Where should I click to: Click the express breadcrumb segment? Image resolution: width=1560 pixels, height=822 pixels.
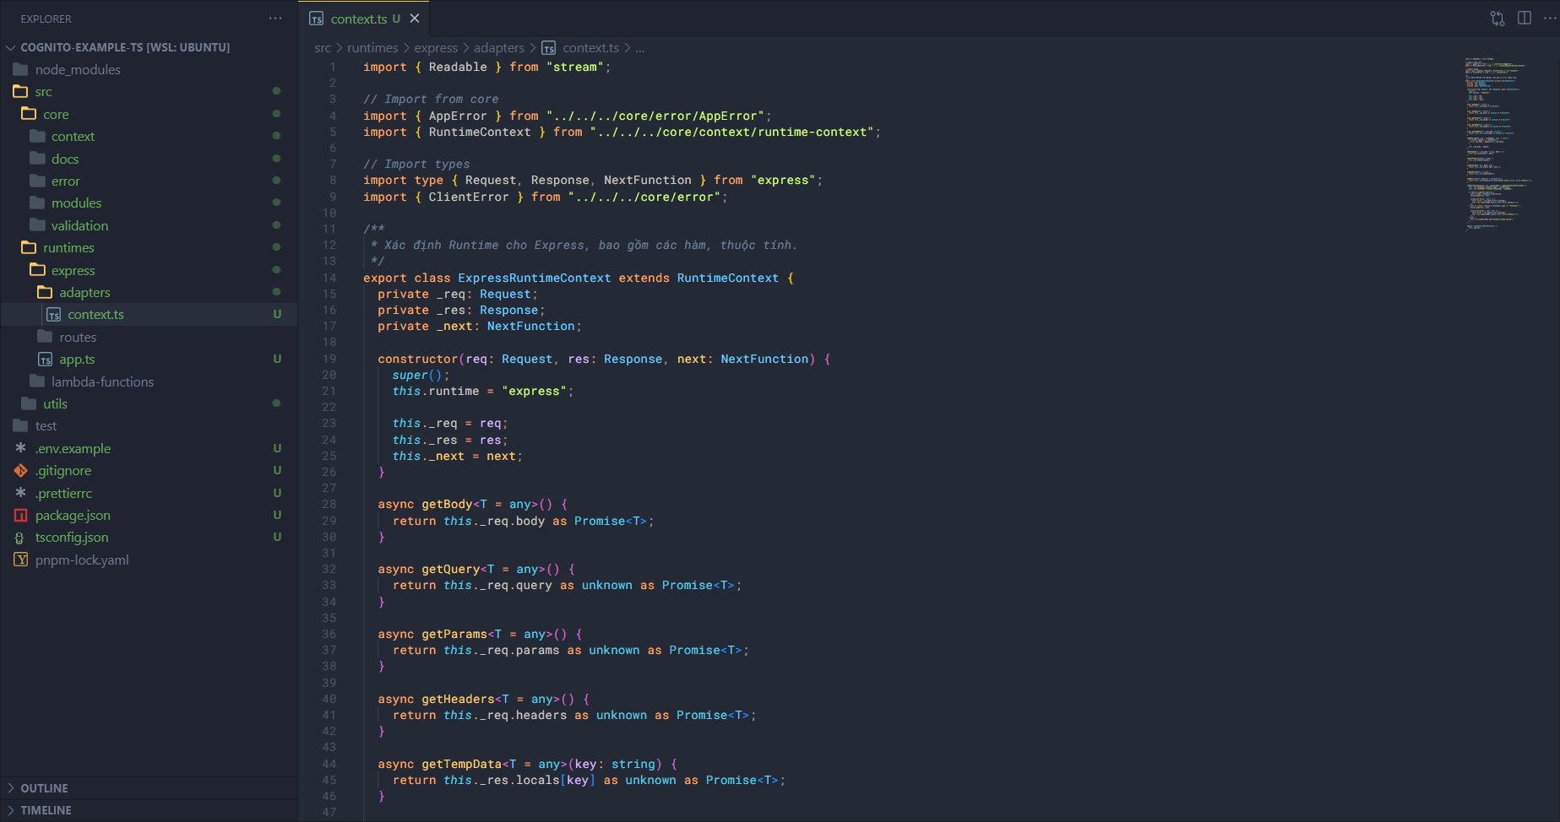tap(435, 48)
